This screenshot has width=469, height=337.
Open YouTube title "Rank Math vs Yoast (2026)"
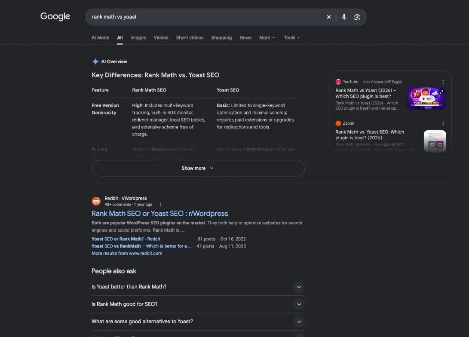pyautogui.click(x=365, y=93)
